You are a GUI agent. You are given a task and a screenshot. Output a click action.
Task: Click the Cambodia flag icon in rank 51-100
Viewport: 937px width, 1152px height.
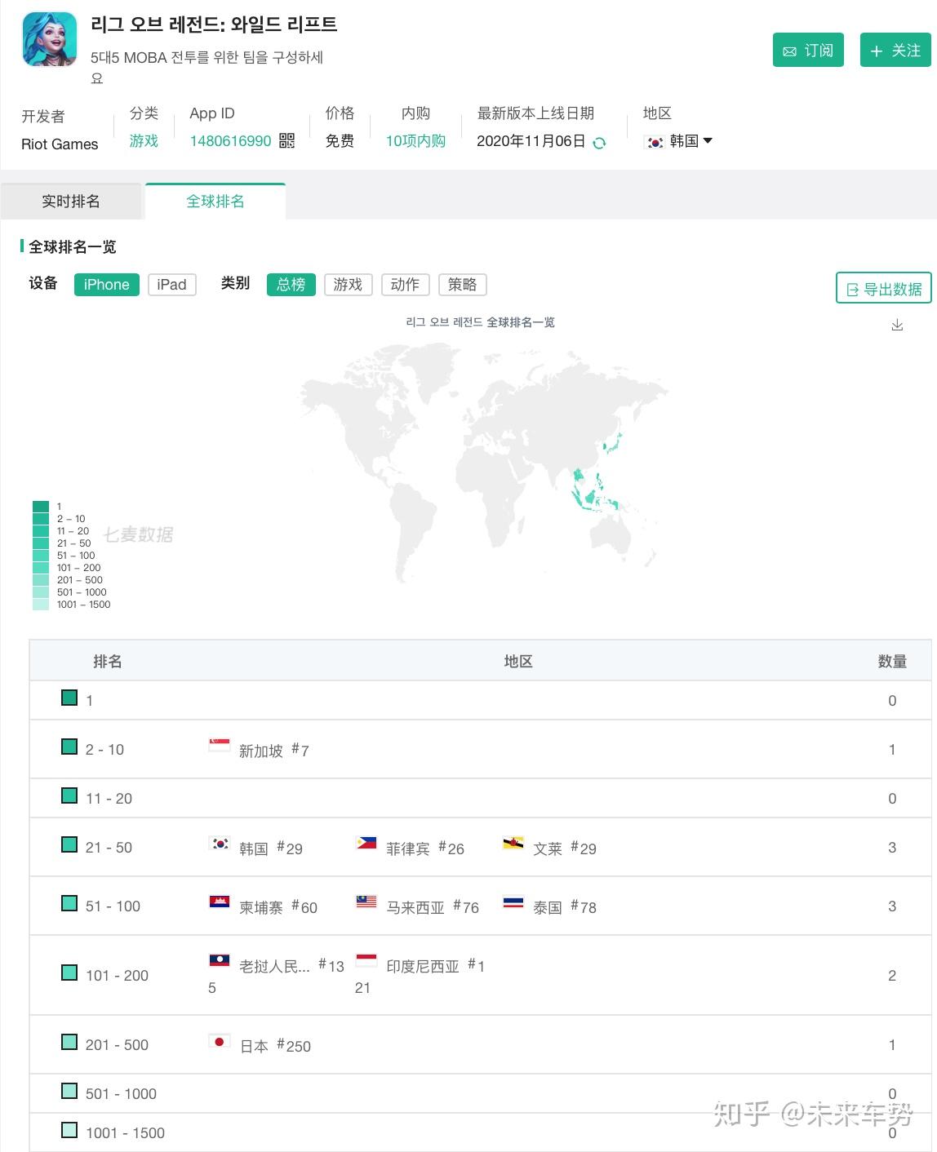click(x=219, y=902)
